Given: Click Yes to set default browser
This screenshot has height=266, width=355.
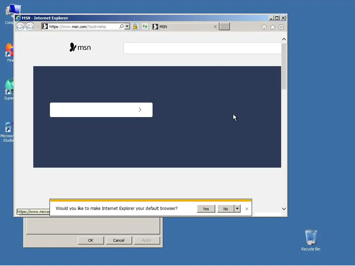Looking at the screenshot, I should pos(206,209).
